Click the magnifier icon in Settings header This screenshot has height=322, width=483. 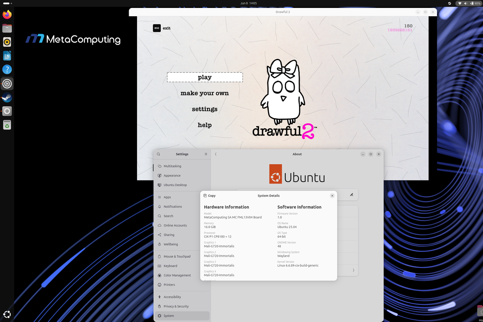click(158, 154)
